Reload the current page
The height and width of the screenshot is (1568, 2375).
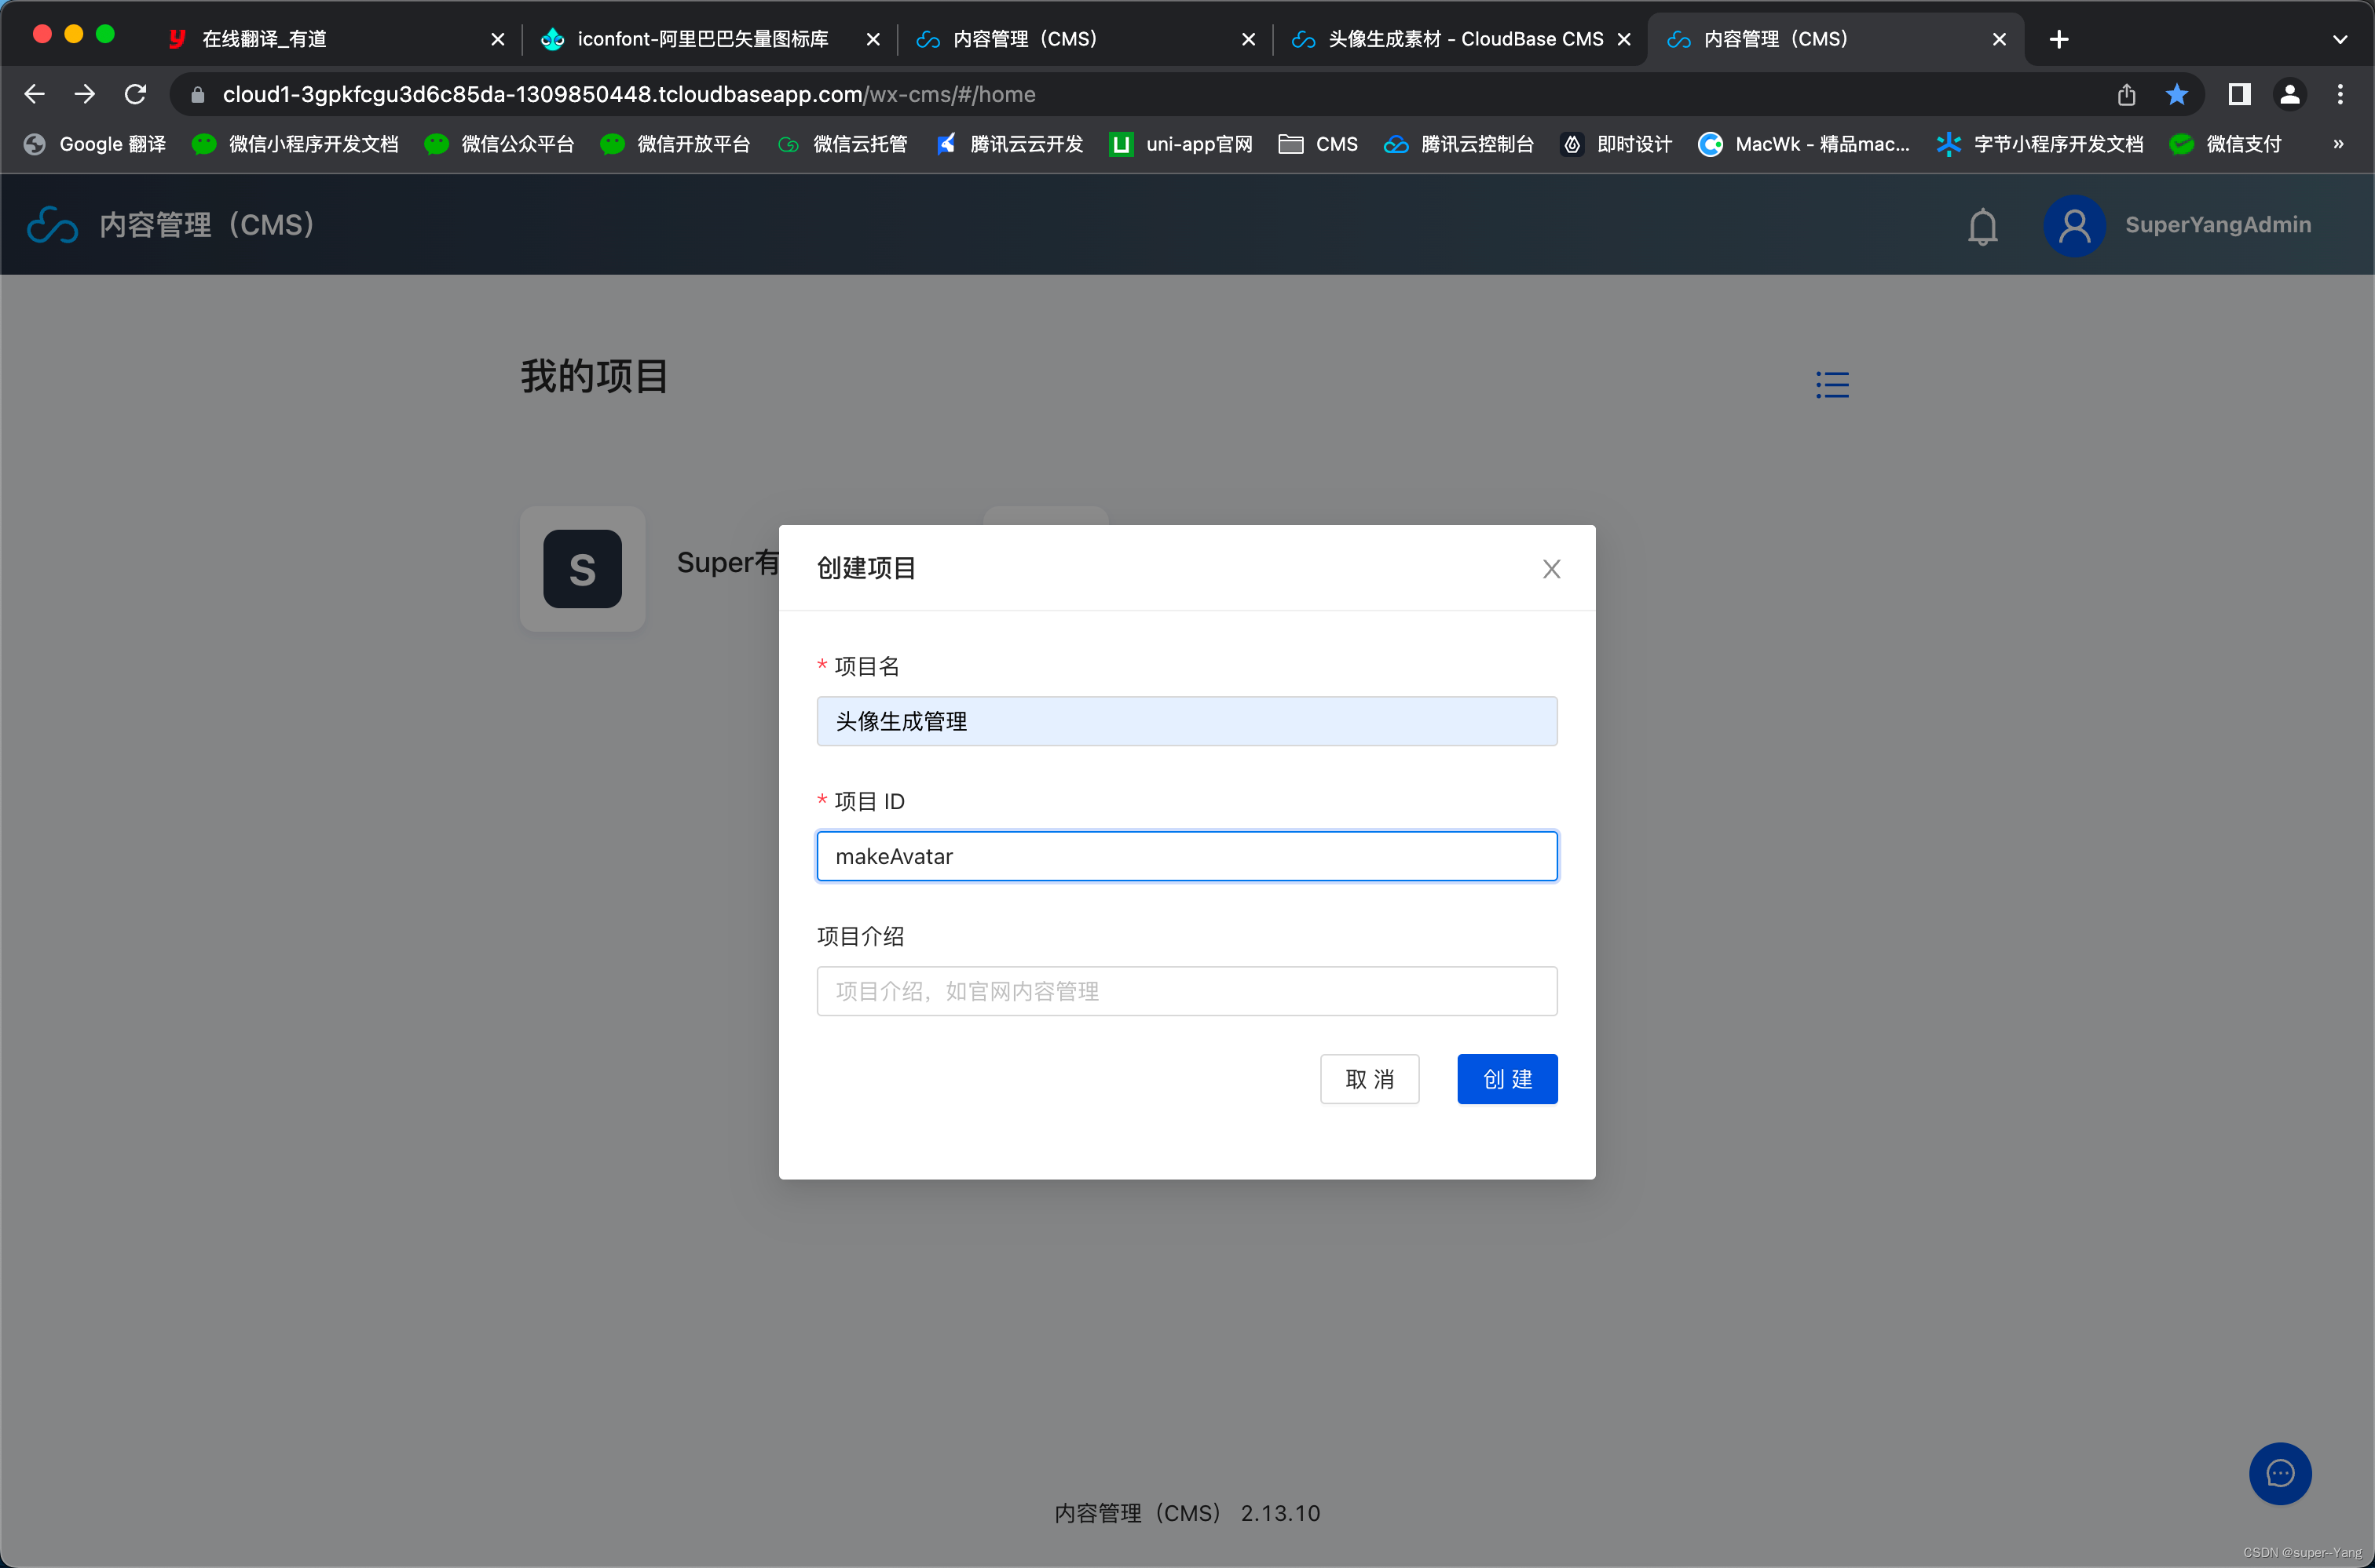click(x=135, y=94)
